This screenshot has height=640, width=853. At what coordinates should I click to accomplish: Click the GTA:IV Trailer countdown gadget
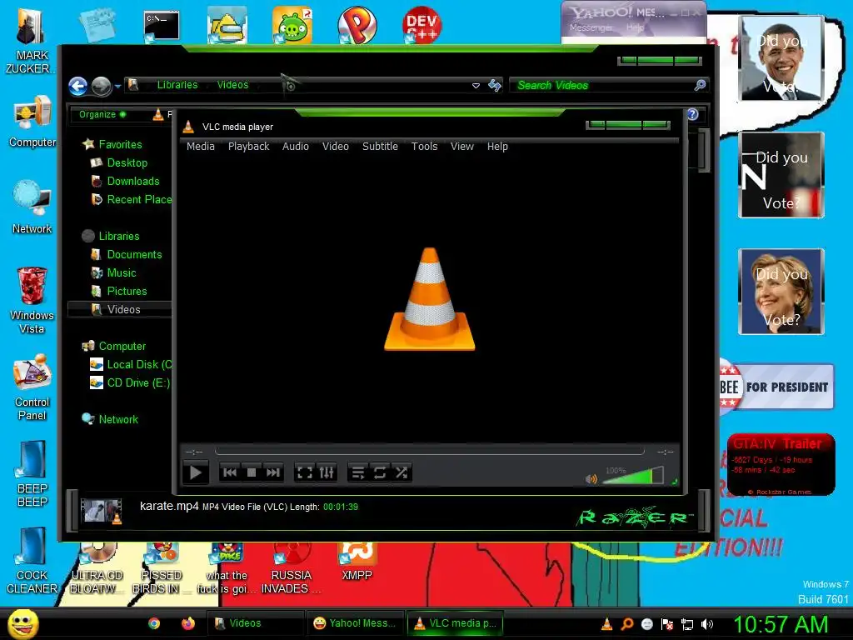click(781, 464)
